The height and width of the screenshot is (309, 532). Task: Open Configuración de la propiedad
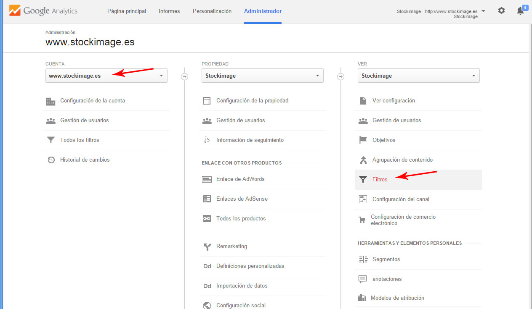253,101
